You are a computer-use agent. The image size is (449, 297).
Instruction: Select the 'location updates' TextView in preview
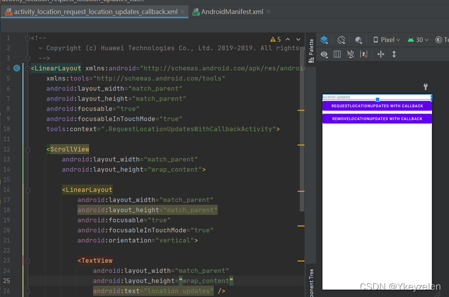tap(377, 97)
